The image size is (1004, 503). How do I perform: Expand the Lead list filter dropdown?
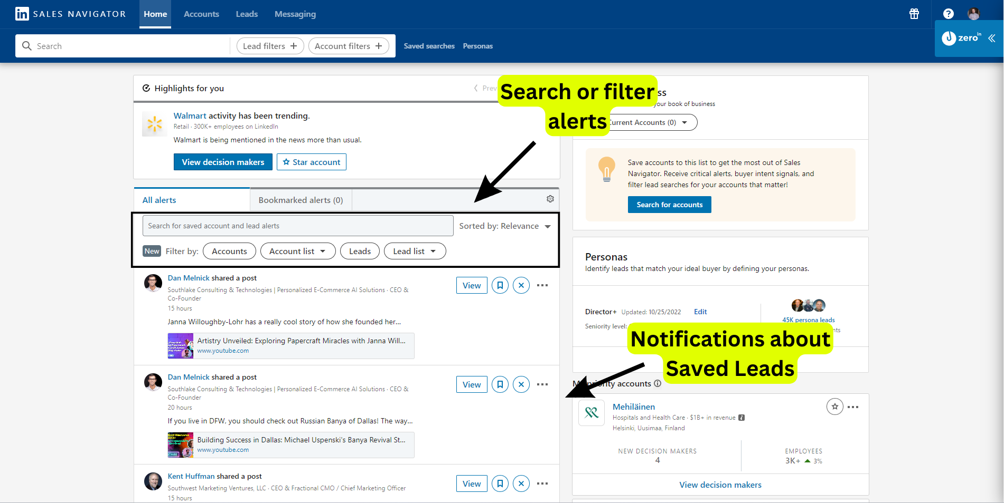[415, 251]
